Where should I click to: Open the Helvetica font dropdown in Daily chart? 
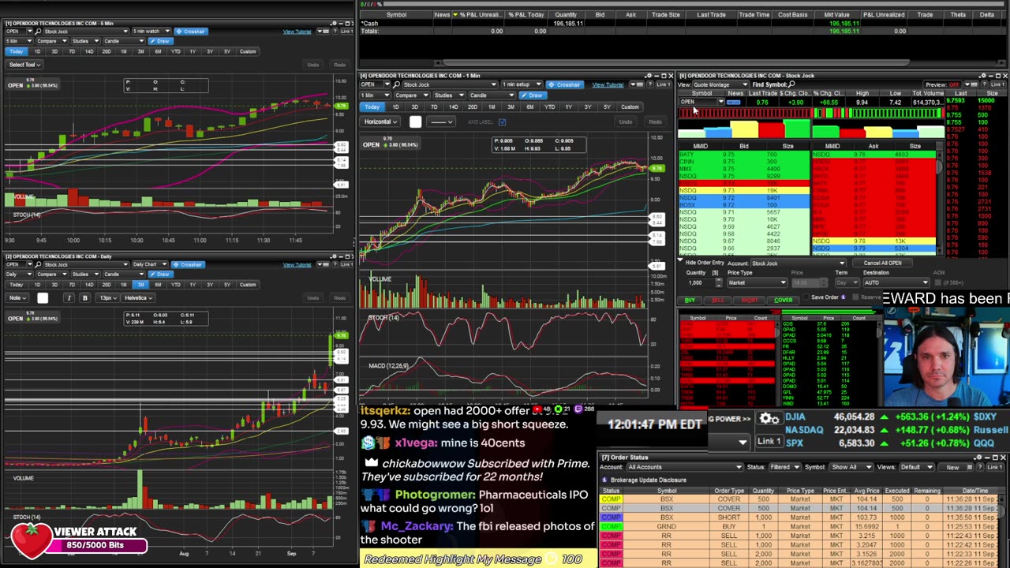coord(138,297)
